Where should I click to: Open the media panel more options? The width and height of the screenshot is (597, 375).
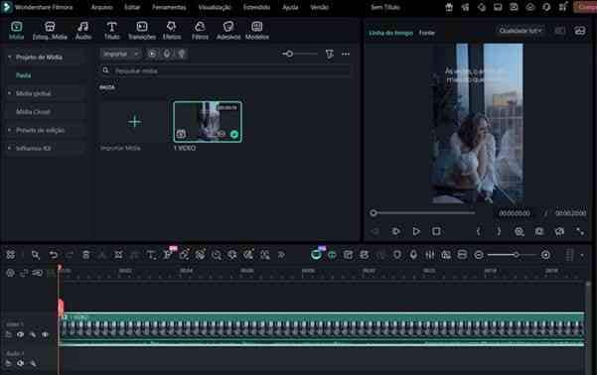click(346, 54)
